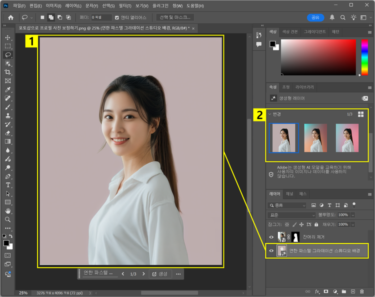Image resolution: width=375 pixels, height=297 pixels.
Task: Select the Move tool in the toolbar
Action: tap(7, 37)
